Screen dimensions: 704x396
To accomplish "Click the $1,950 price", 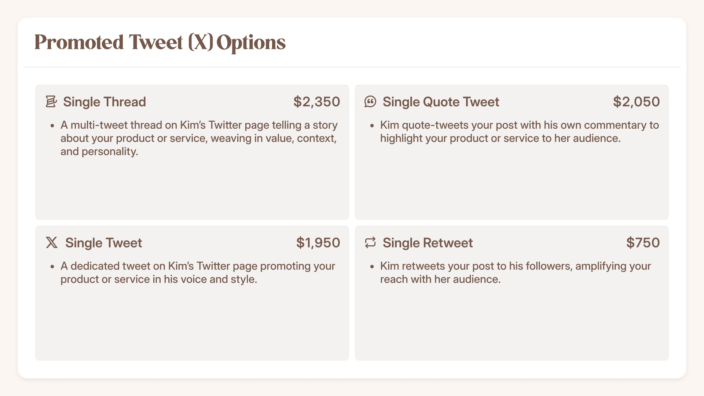I will 318,243.
